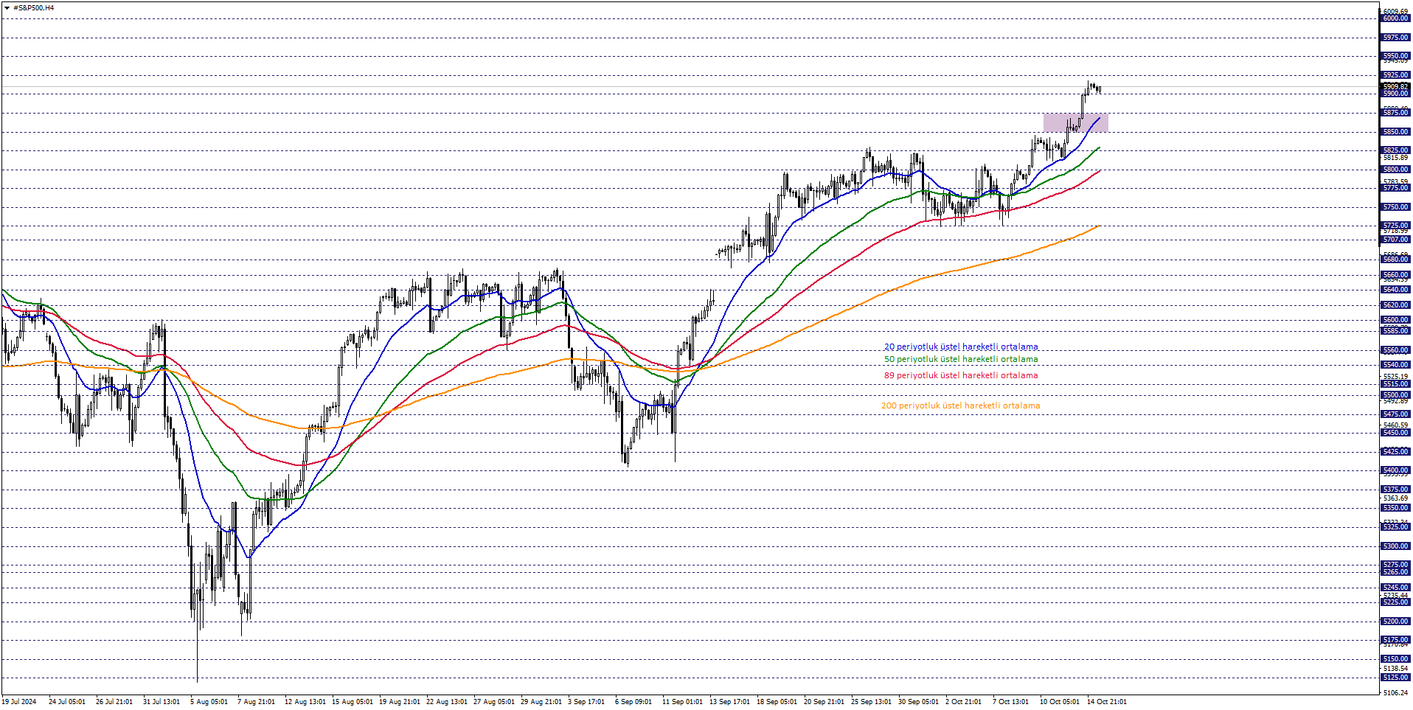Click the 5640.00 price level label
The height and width of the screenshot is (710, 1413).
1395,290
